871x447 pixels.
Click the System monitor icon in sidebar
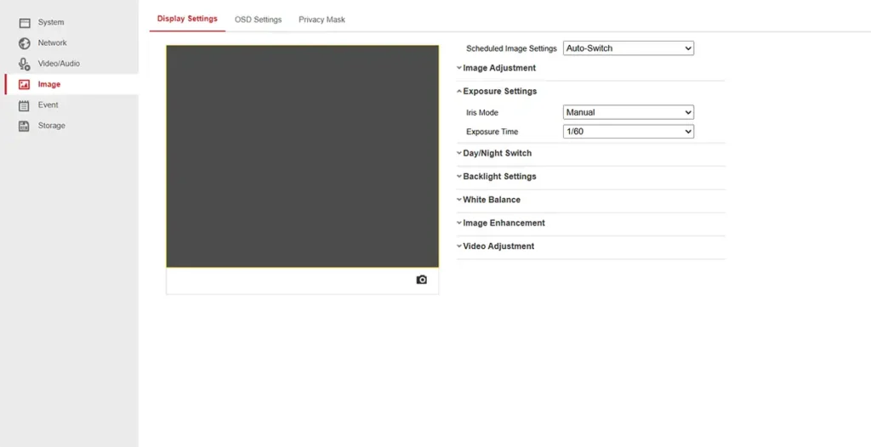pyautogui.click(x=24, y=22)
